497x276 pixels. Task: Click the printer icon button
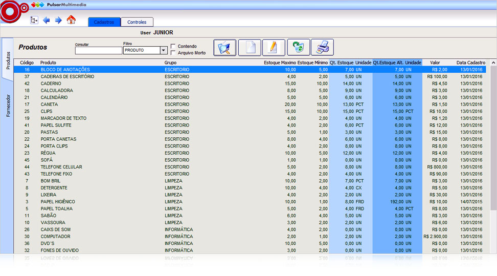pos(322,48)
